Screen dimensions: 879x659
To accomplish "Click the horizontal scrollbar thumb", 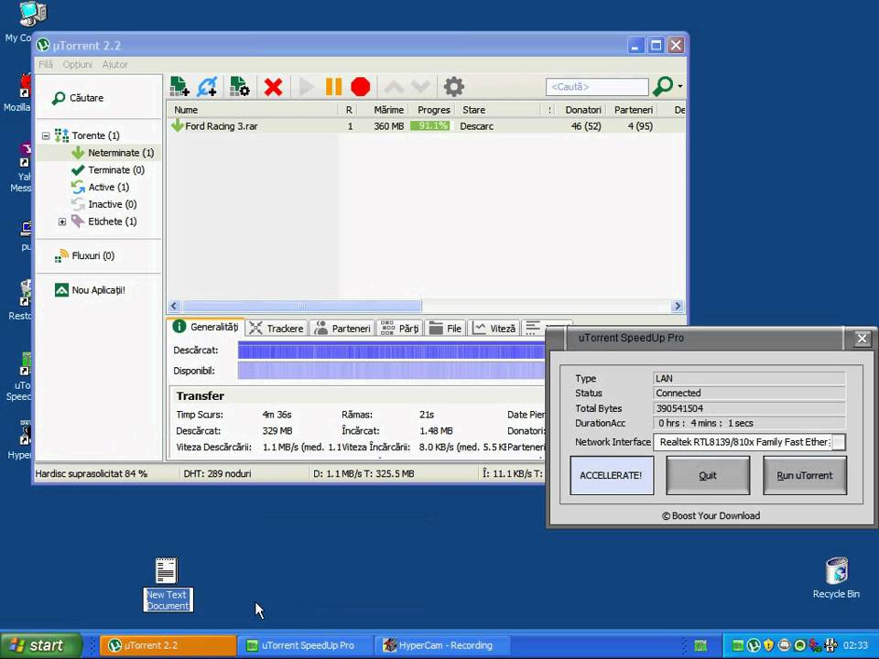I will (x=301, y=306).
